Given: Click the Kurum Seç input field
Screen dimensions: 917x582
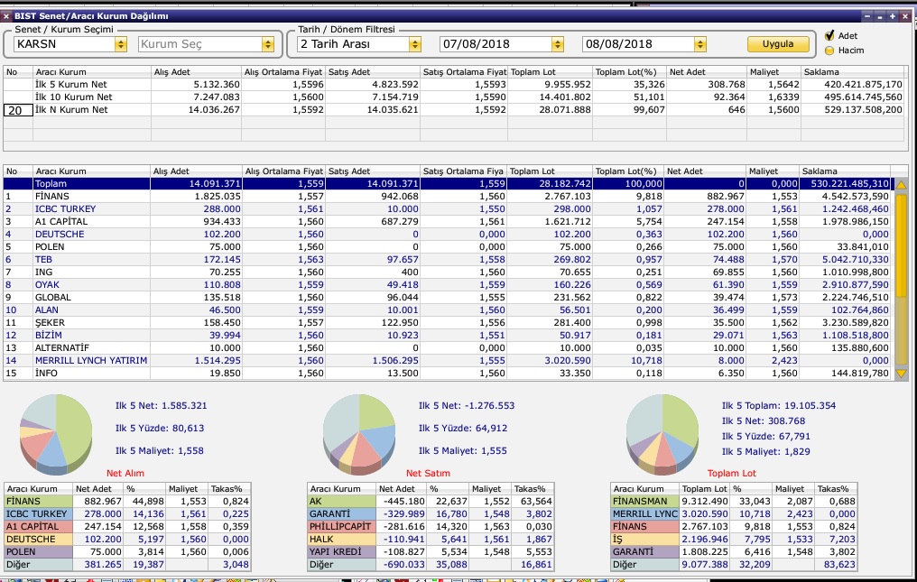Looking at the screenshot, I should point(200,44).
